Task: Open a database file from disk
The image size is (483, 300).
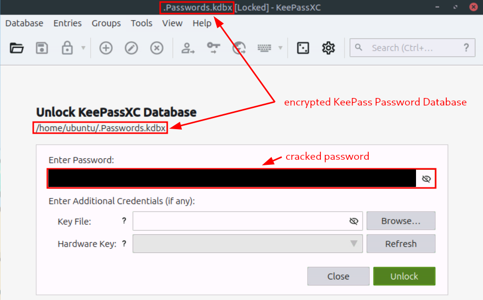Action: point(16,48)
